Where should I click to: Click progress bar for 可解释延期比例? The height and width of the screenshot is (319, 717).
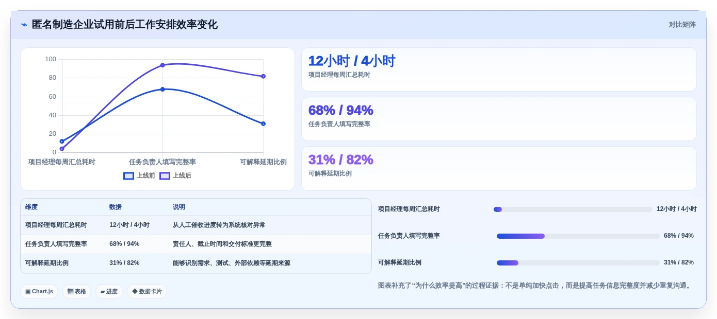tap(578, 263)
